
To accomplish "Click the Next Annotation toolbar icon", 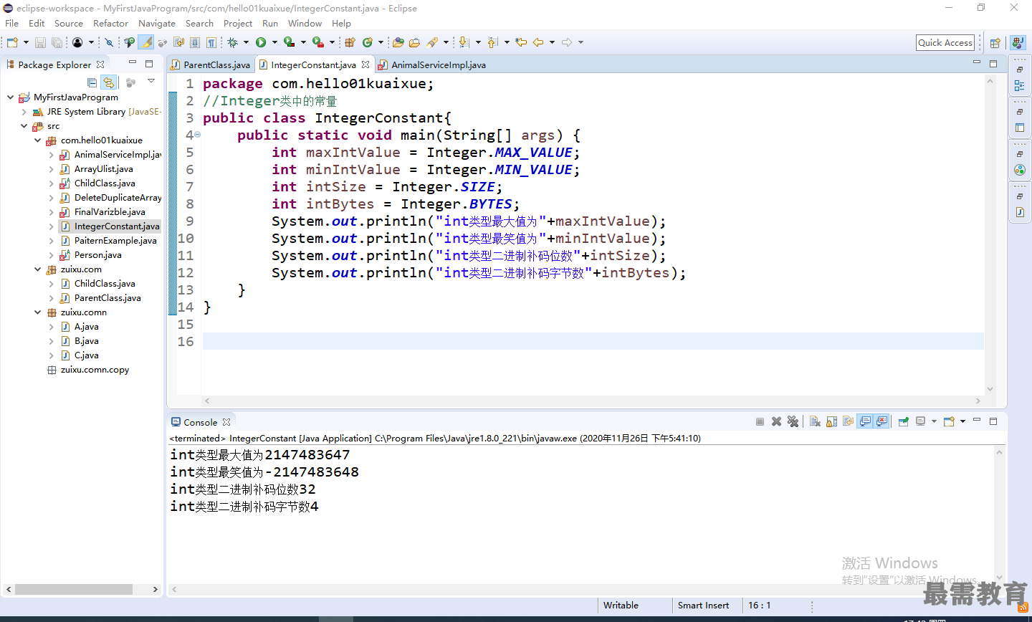I will [464, 42].
